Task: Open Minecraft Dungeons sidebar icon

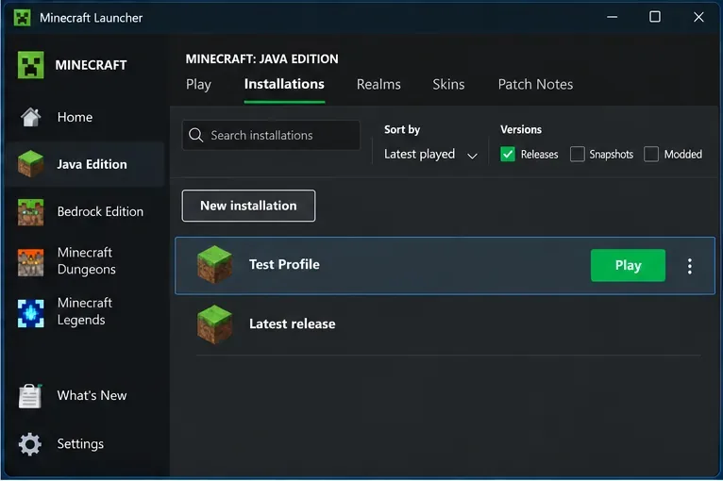Action: pos(30,261)
